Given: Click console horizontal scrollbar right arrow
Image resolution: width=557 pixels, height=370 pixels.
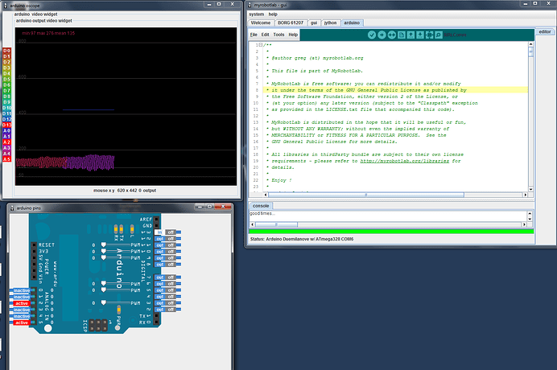Looking at the screenshot, I should 524,224.
